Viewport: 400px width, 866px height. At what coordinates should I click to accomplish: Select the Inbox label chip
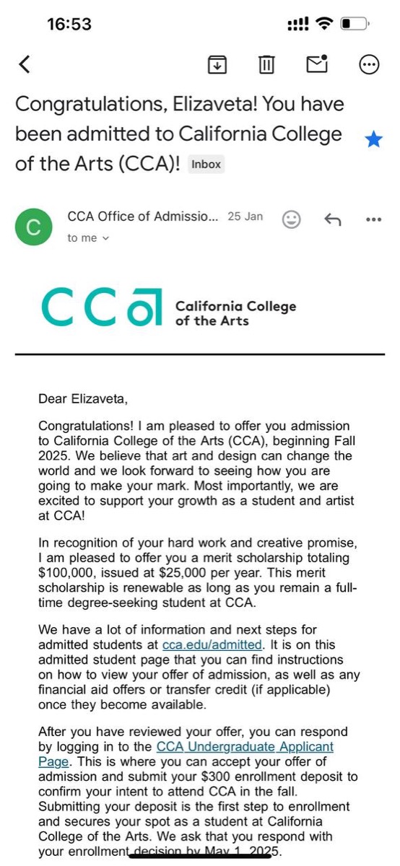206,164
